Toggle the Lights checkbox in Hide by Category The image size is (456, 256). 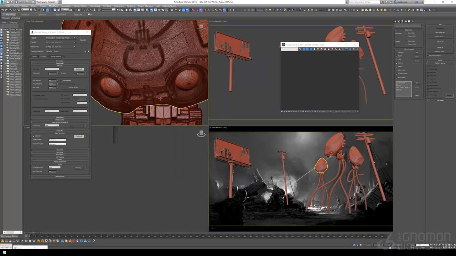pos(397,59)
